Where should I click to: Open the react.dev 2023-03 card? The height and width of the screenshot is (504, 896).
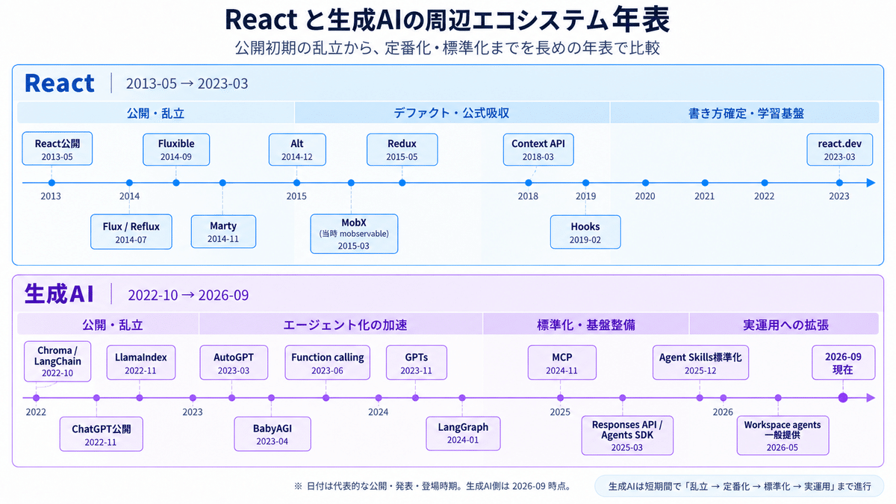(x=839, y=150)
